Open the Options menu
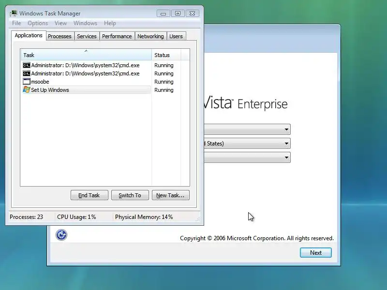Screen dimensions: 387x290 pos(38,23)
